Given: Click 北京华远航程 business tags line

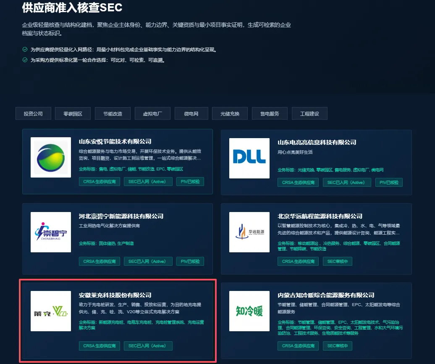Looking at the screenshot, I should pos(339,246).
